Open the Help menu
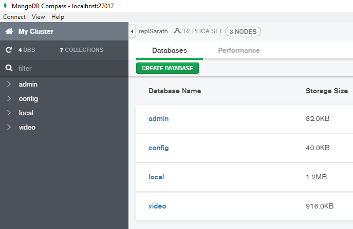 pyautogui.click(x=58, y=17)
